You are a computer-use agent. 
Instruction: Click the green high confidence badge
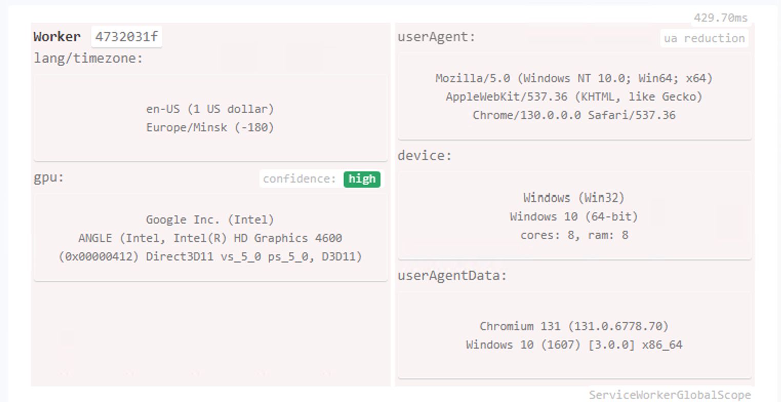[362, 179]
